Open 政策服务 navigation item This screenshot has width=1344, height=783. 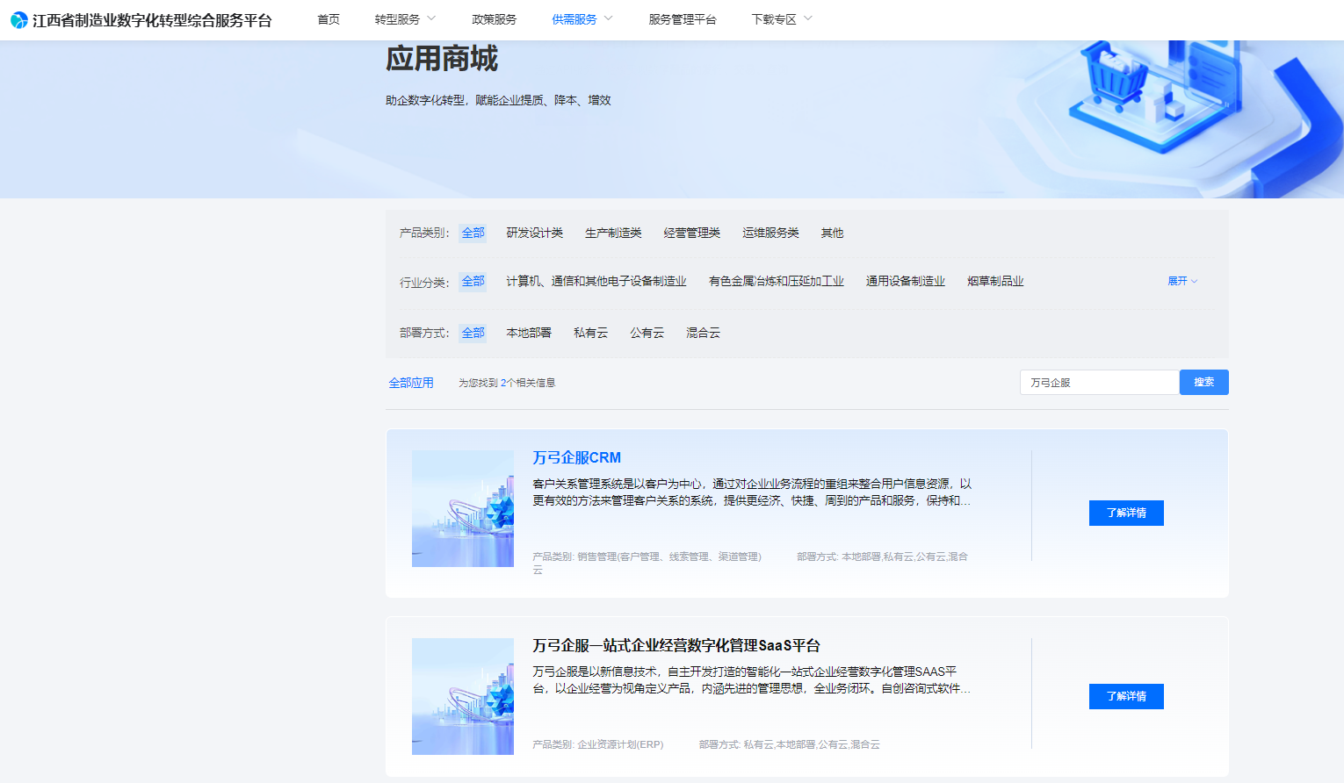coord(494,19)
